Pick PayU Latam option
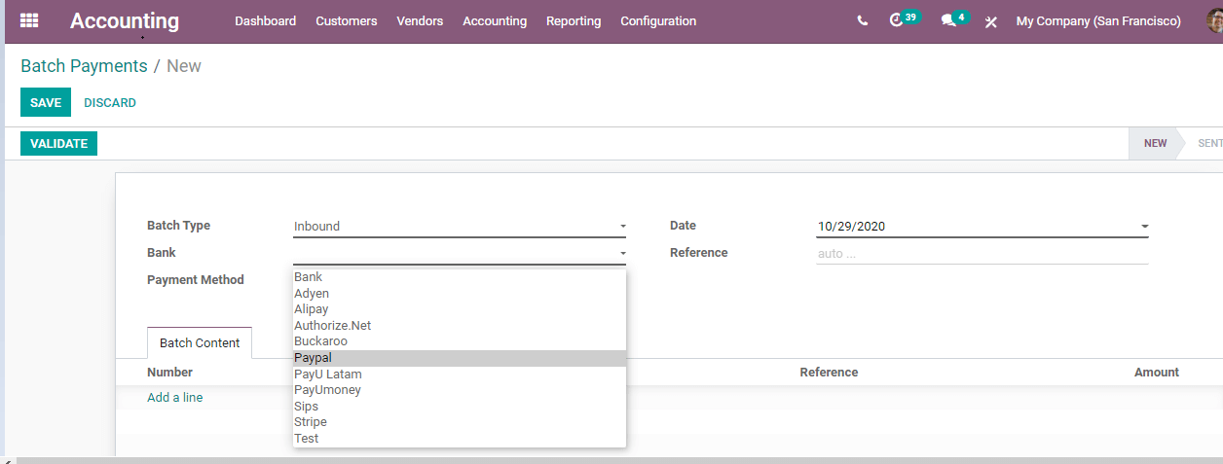This screenshot has width=1223, height=464. (x=459, y=375)
